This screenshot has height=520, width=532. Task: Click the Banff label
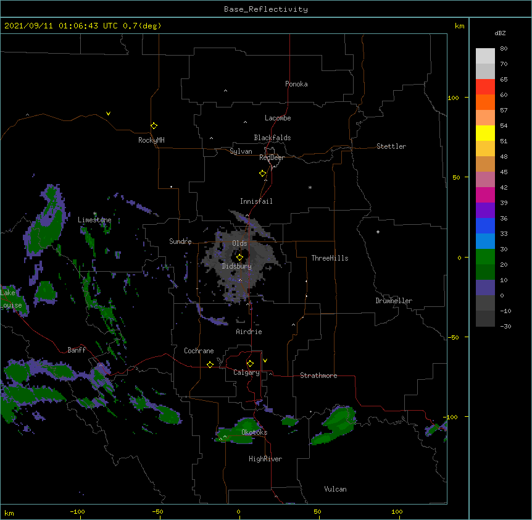click(77, 350)
